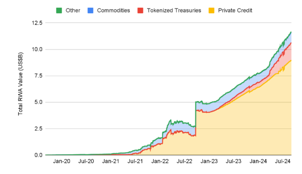Click the blue Commodities legend swatch
The height and width of the screenshot is (174, 302).
[90, 11]
